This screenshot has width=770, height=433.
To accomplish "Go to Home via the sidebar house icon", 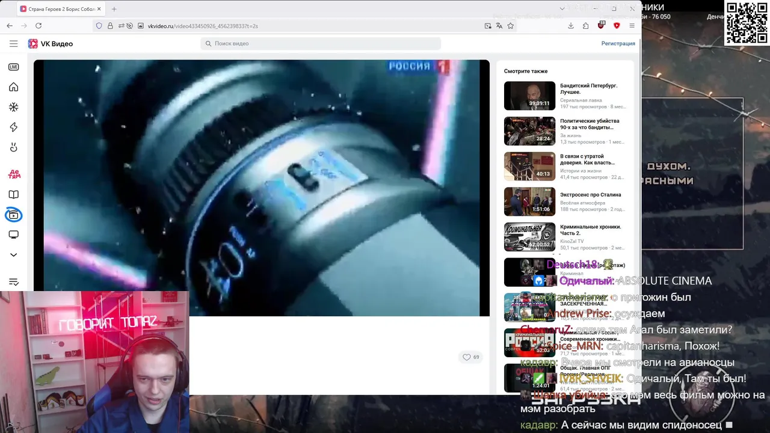I will 13,87.
